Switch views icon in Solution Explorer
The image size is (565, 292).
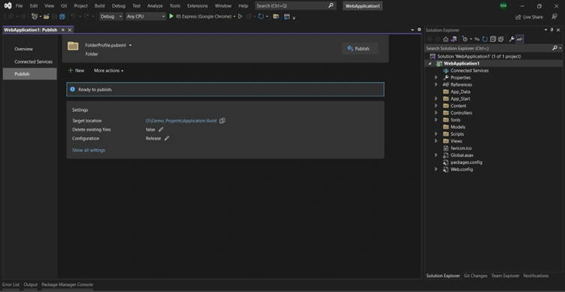454,39
